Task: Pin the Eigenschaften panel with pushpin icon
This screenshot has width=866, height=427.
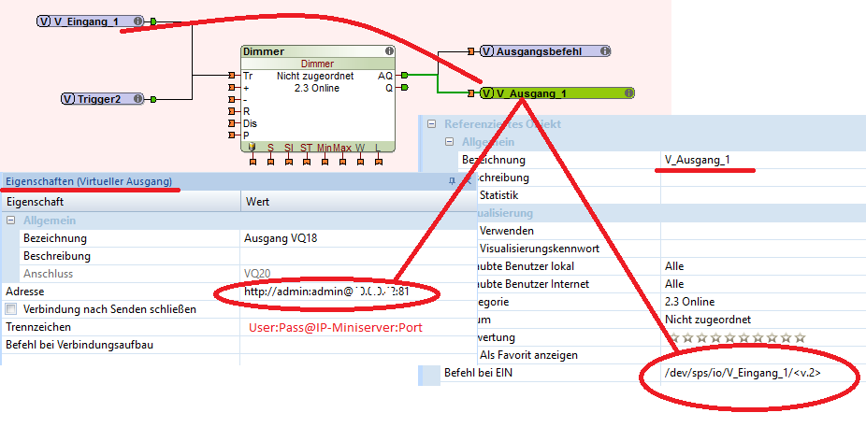Action: pos(453,181)
